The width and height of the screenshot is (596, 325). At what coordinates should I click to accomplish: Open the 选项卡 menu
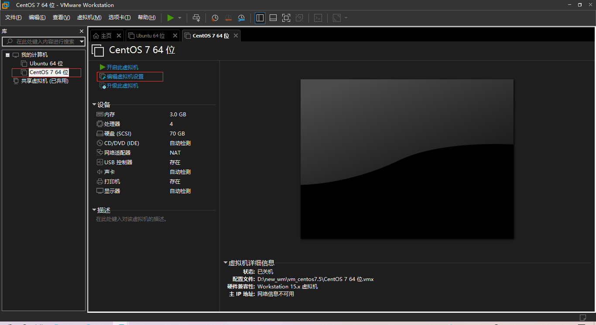[119, 17]
